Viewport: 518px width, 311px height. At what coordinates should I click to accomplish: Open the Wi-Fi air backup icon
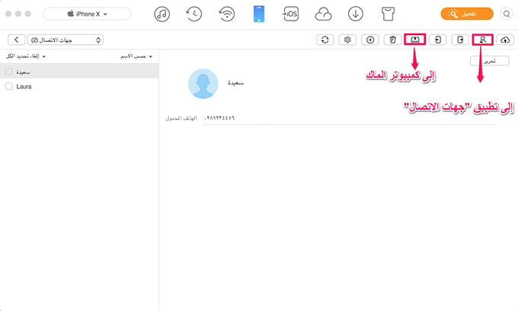click(227, 14)
